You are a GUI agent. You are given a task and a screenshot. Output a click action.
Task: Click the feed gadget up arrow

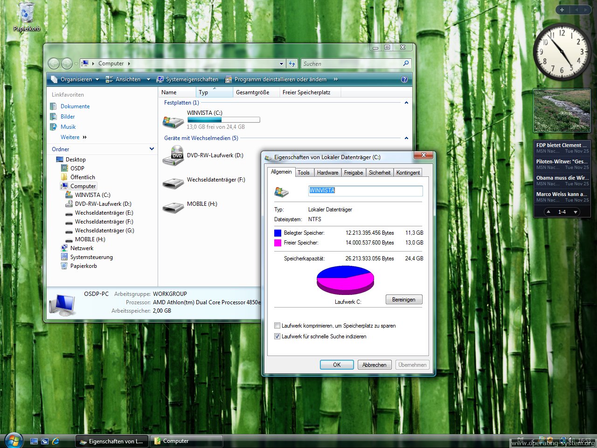(x=548, y=212)
